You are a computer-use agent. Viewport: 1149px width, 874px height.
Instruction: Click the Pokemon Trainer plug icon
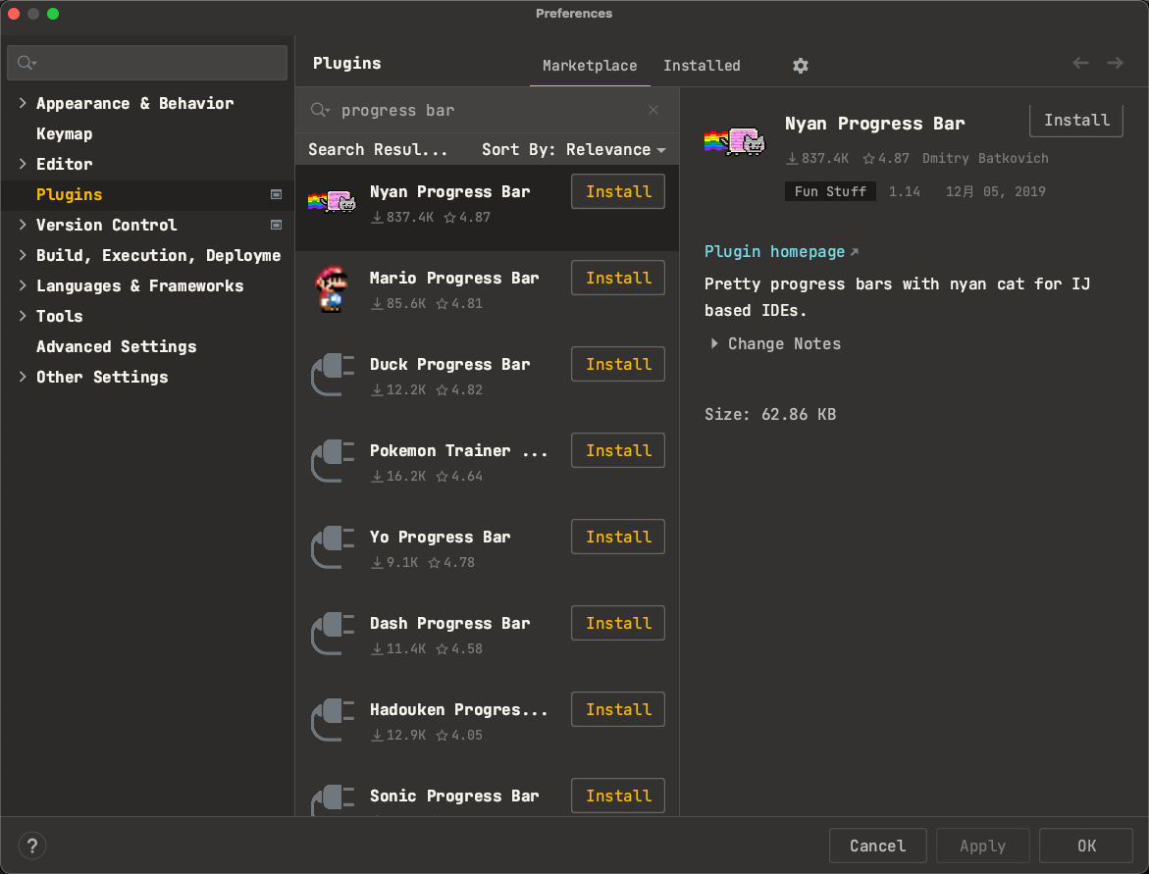coord(333,462)
